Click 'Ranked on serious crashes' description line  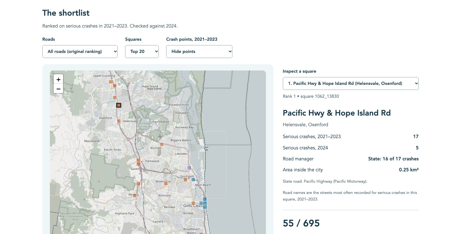pos(110,26)
